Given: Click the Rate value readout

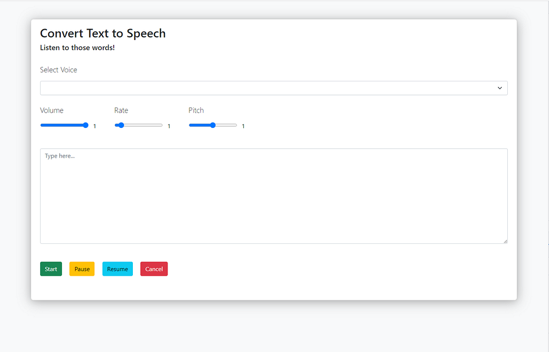Looking at the screenshot, I should (169, 126).
